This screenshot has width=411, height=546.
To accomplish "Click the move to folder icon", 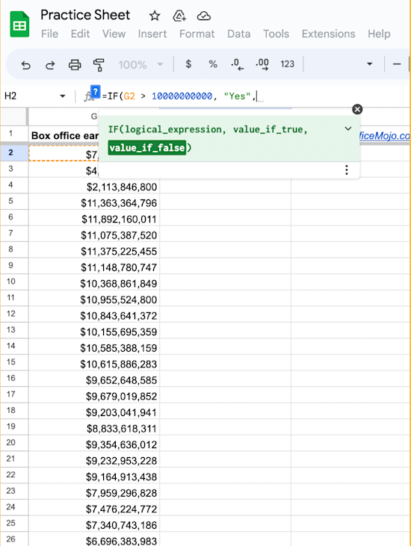I will coord(179,16).
